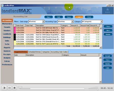Select the Rent for 4250 Bill Street row
114x91 pixels.
[56, 28]
